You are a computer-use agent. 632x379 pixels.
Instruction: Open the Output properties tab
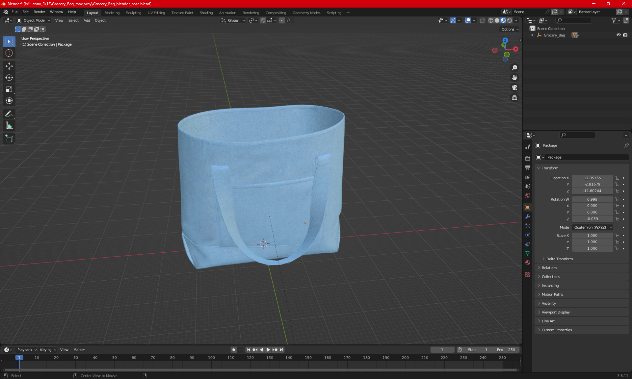point(528,168)
